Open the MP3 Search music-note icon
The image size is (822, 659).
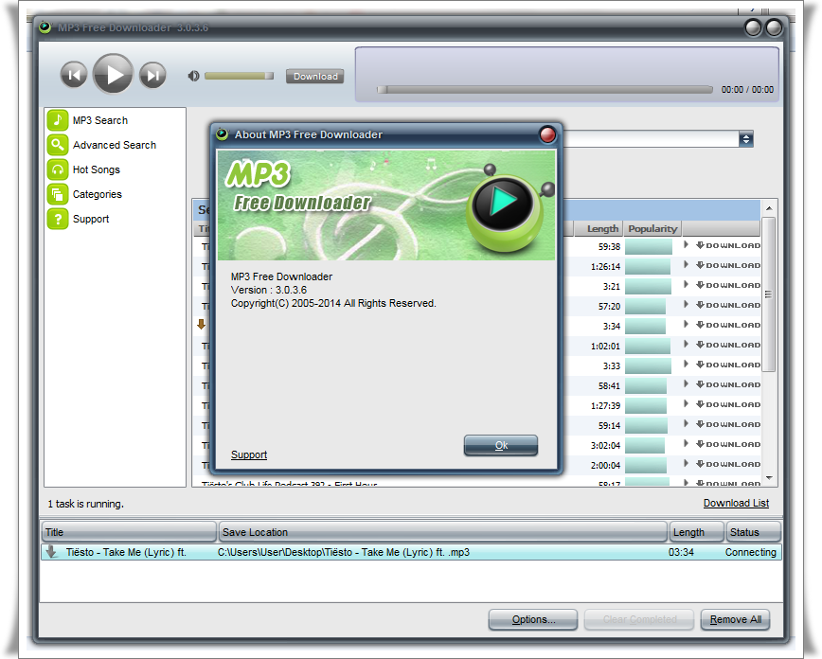coord(58,120)
